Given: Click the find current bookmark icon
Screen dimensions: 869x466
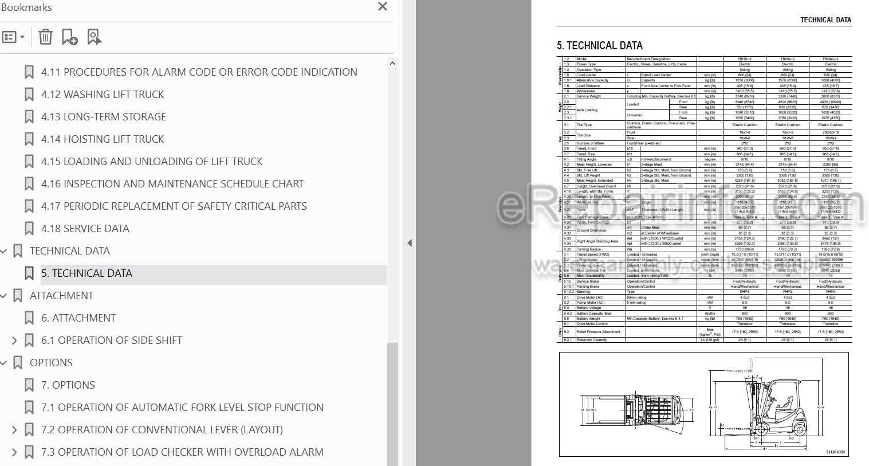Looking at the screenshot, I should click(94, 37).
